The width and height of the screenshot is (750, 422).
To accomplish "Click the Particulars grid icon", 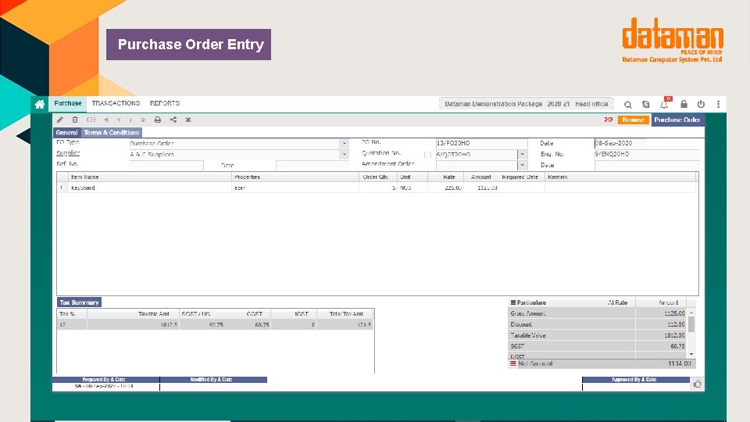I will pyautogui.click(x=512, y=302).
